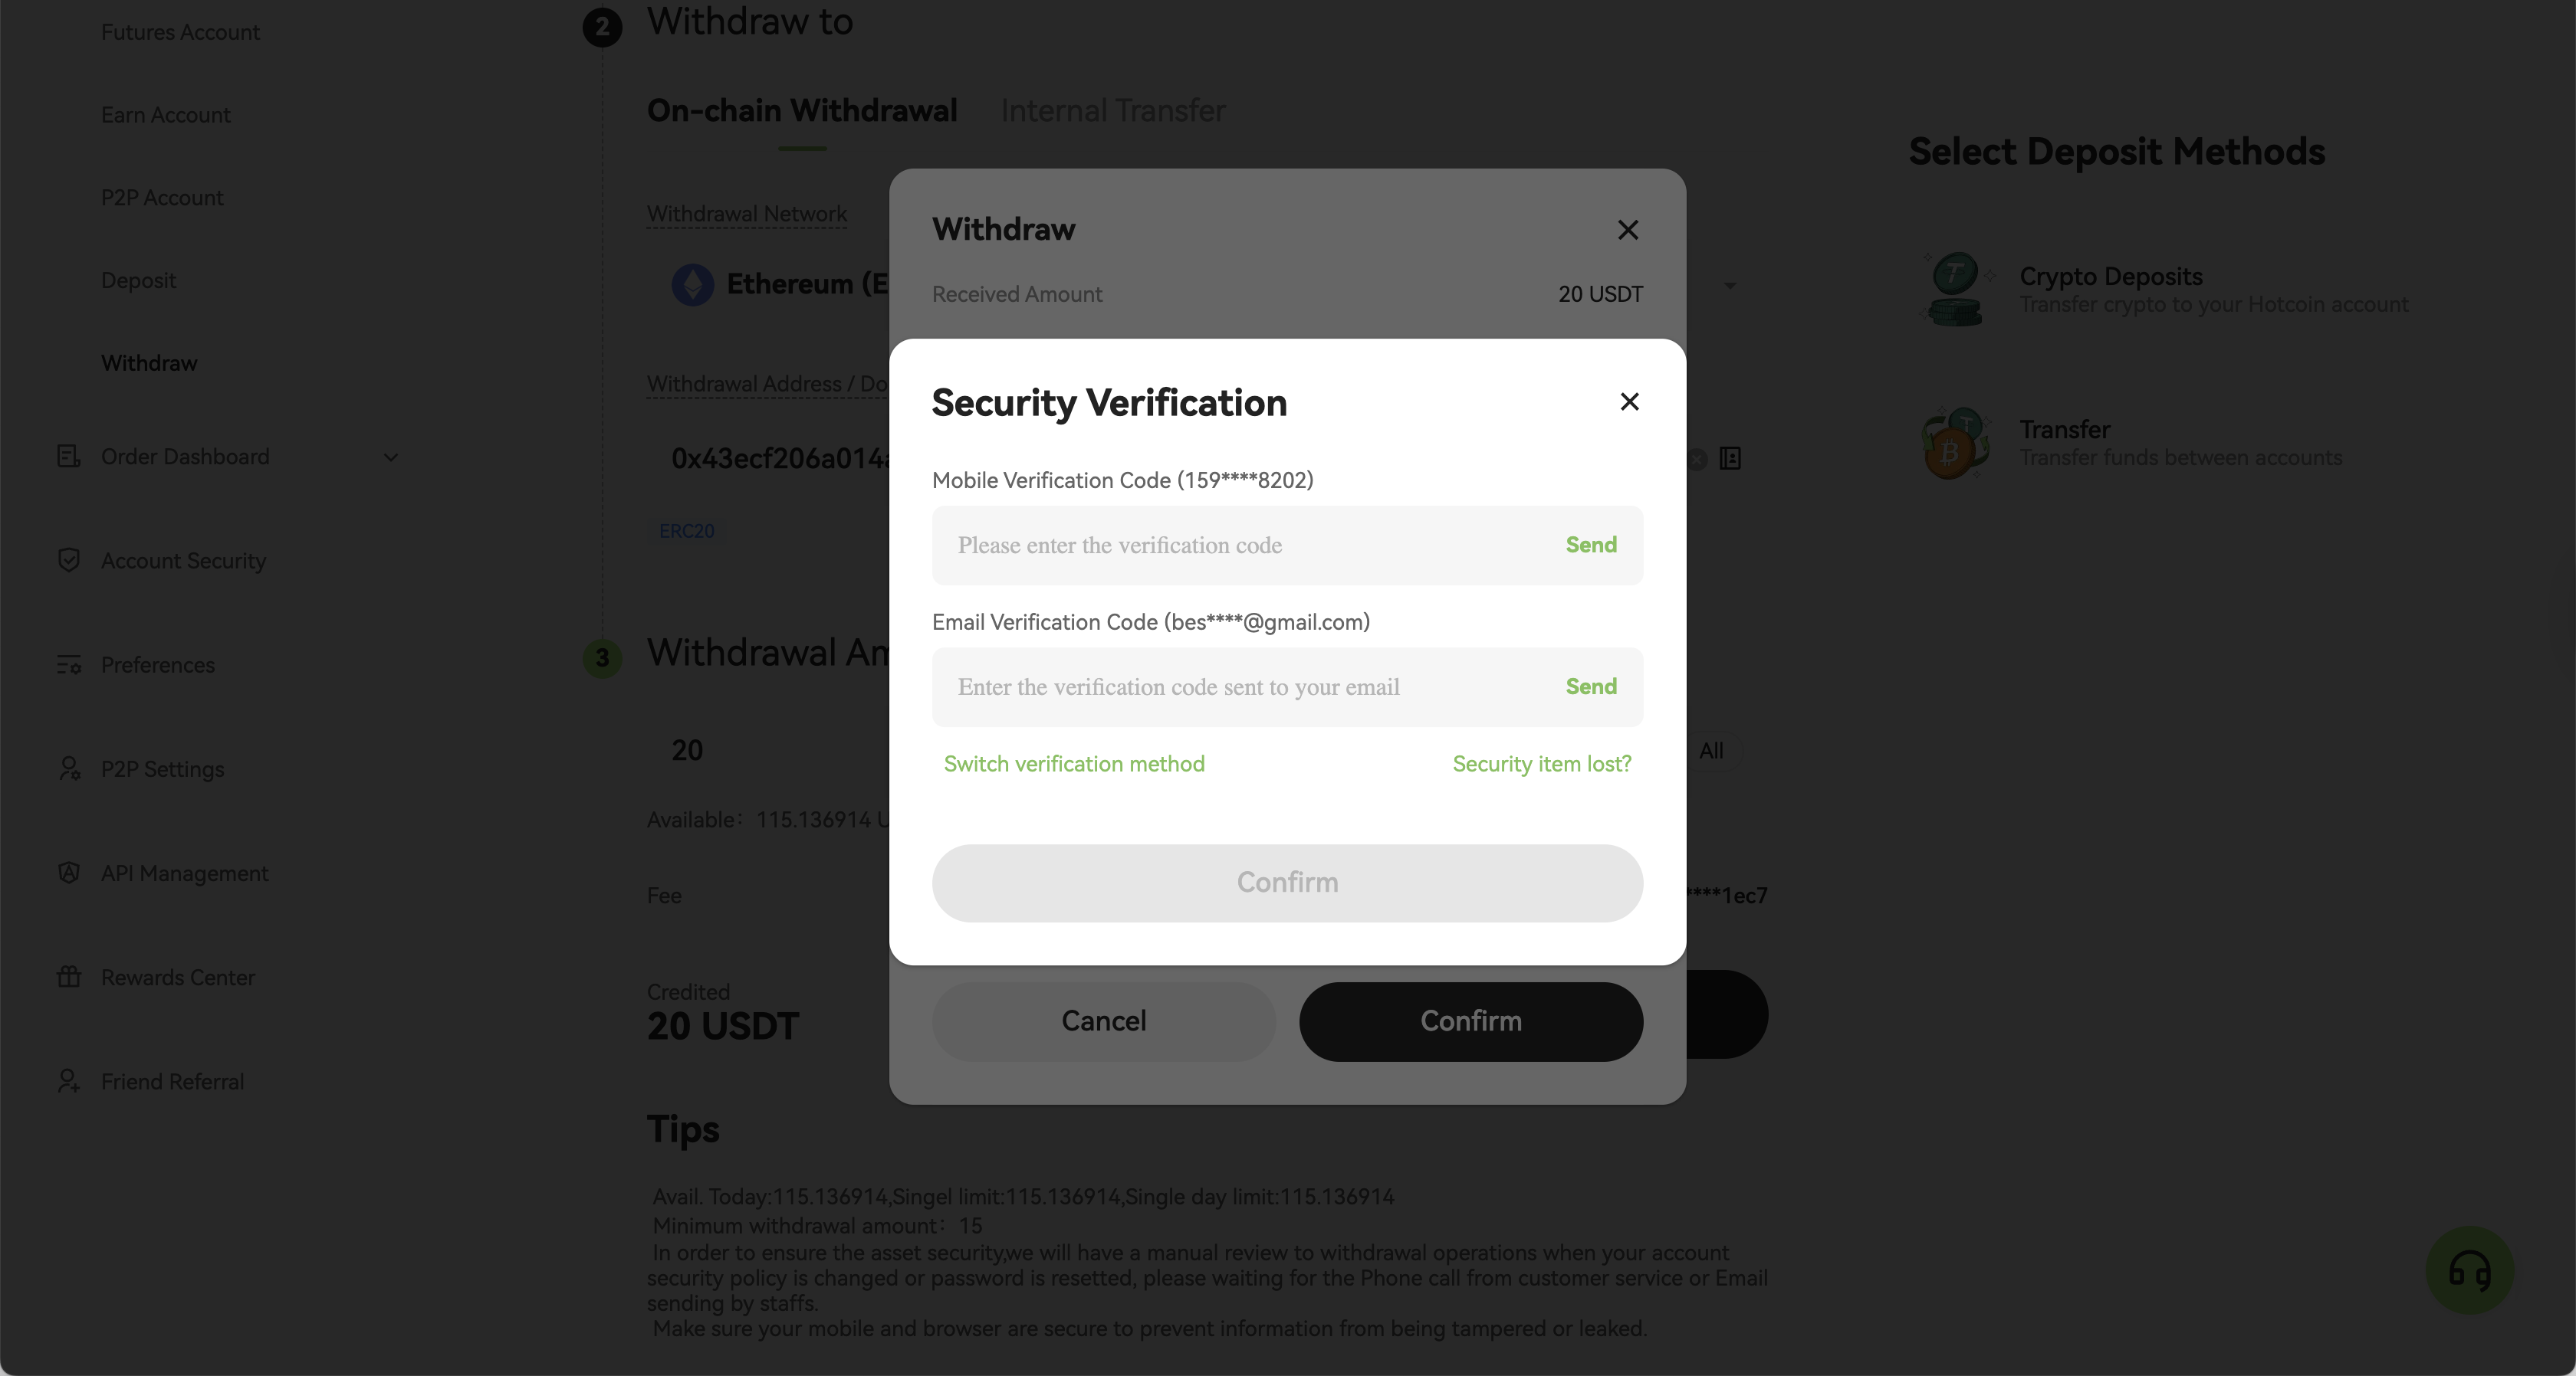
Task: Click the Account Security shield icon
Action: click(x=68, y=561)
